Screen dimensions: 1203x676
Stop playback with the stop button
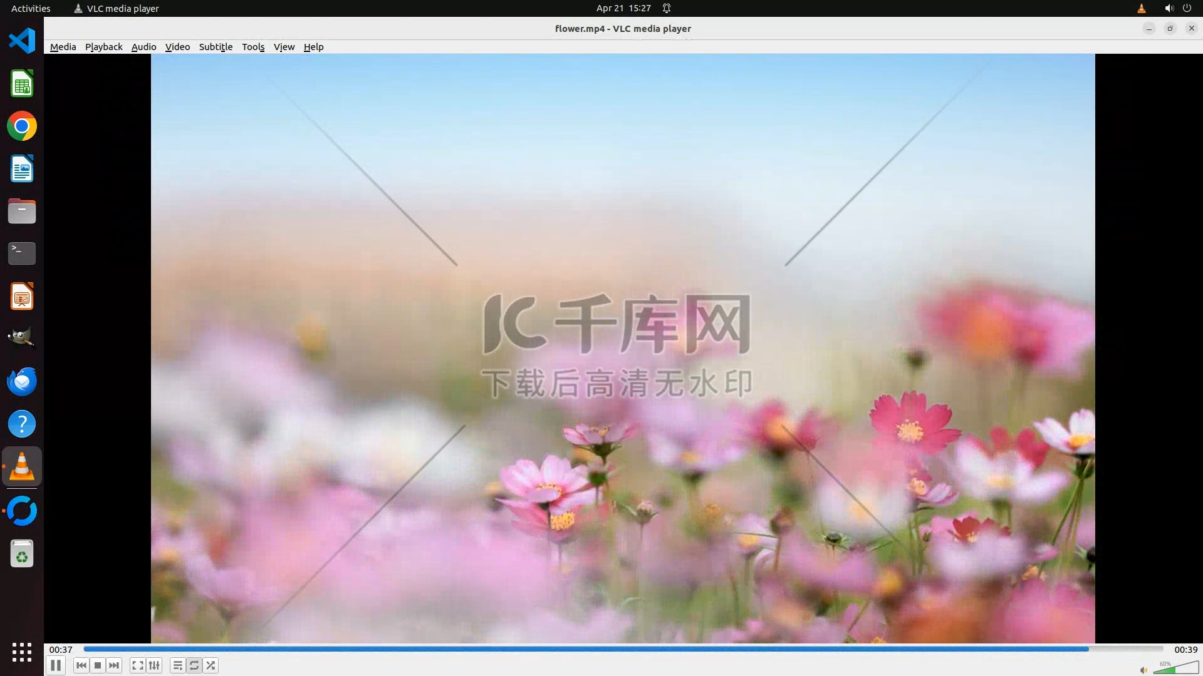(x=98, y=665)
